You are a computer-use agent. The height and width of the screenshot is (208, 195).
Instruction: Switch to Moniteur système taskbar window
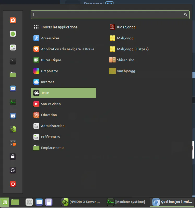point(126,202)
